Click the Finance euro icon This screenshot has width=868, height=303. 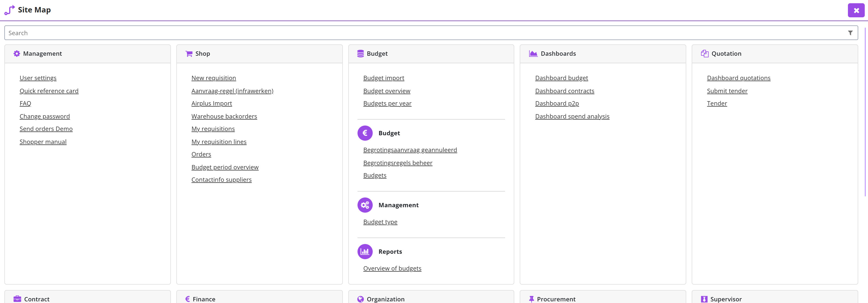pyautogui.click(x=188, y=299)
